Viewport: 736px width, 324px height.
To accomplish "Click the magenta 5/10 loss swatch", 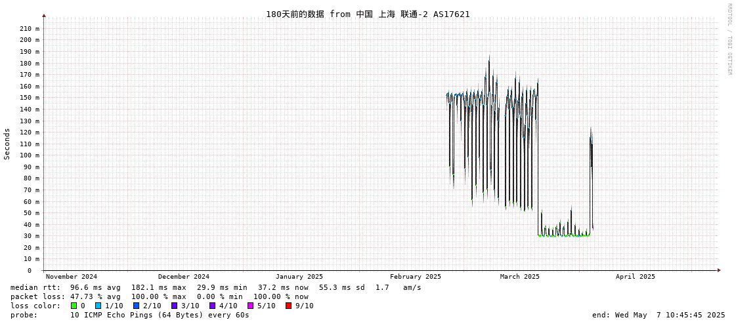I will 250,306.
